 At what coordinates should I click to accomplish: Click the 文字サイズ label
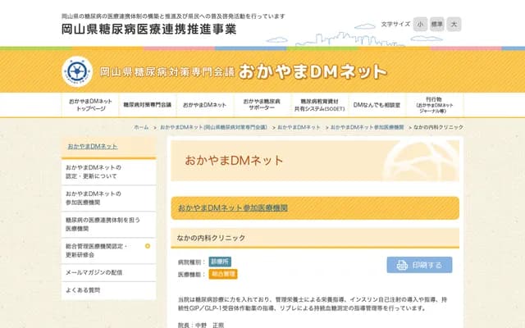(395, 24)
